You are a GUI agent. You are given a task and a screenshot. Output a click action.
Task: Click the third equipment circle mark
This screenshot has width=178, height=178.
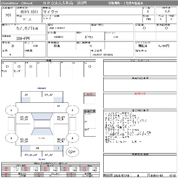31,67
